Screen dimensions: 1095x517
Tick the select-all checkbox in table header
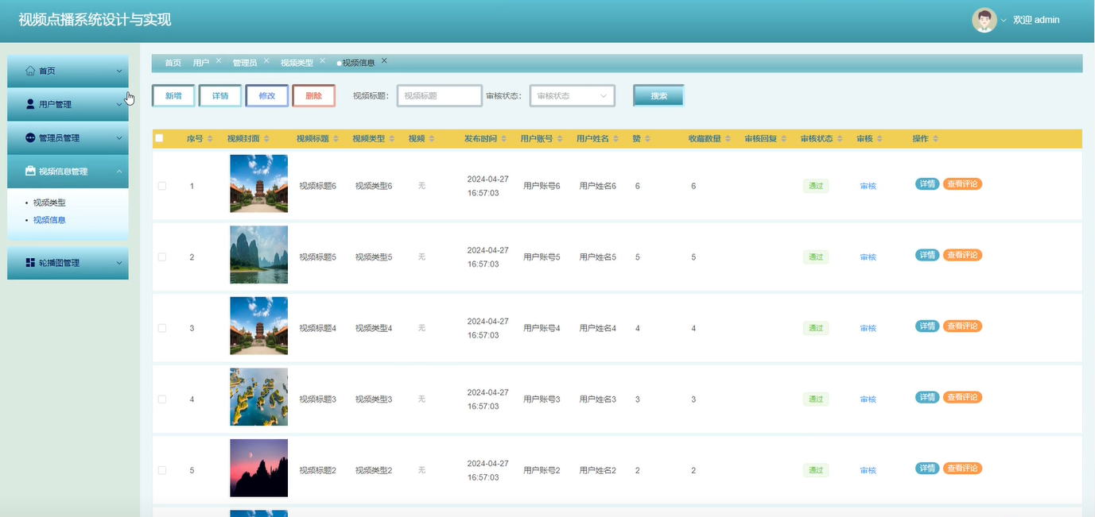(x=159, y=138)
